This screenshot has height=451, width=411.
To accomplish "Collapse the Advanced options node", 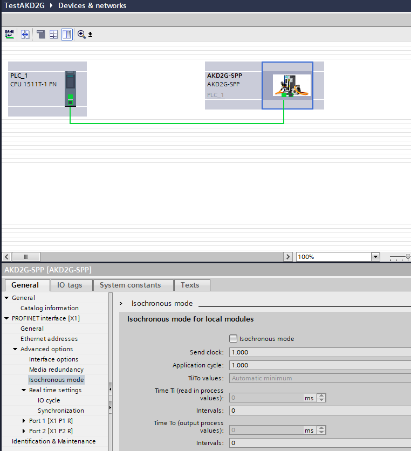I will coord(15,349).
